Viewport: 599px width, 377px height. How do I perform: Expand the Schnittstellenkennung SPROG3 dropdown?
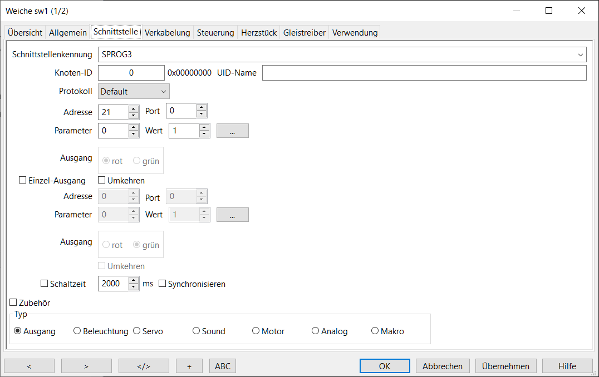pyautogui.click(x=581, y=54)
